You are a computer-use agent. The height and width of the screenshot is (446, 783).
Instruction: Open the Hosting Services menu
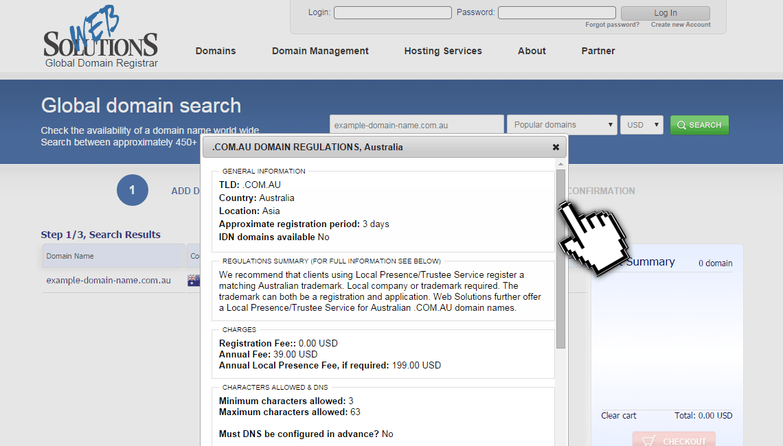pyautogui.click(x=443, y=51)
